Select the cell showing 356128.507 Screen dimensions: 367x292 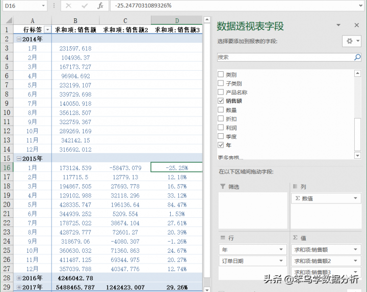pyautogui.click(x=75, y=112)
